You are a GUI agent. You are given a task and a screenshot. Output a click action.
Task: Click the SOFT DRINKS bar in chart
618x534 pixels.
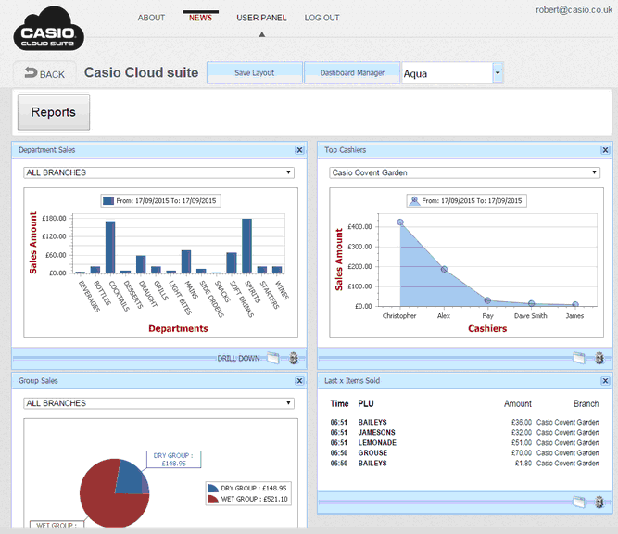(232, 262)
